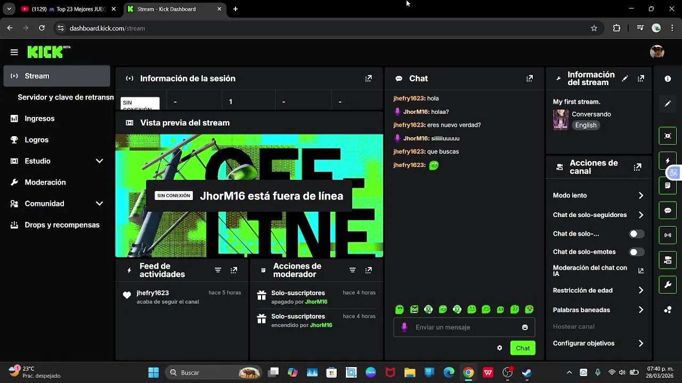Insert the angry square-face emote

(x=415, y=309)
